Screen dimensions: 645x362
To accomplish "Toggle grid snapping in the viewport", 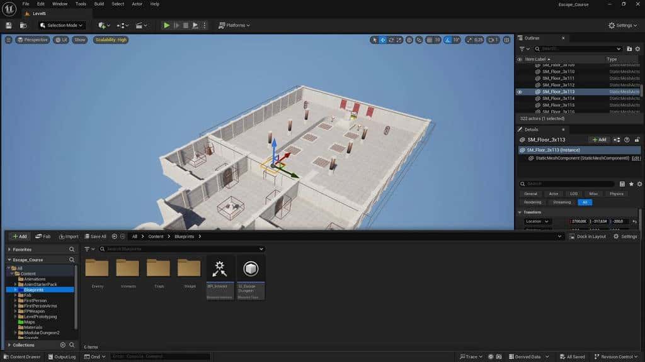I will (x=430, y=40).
